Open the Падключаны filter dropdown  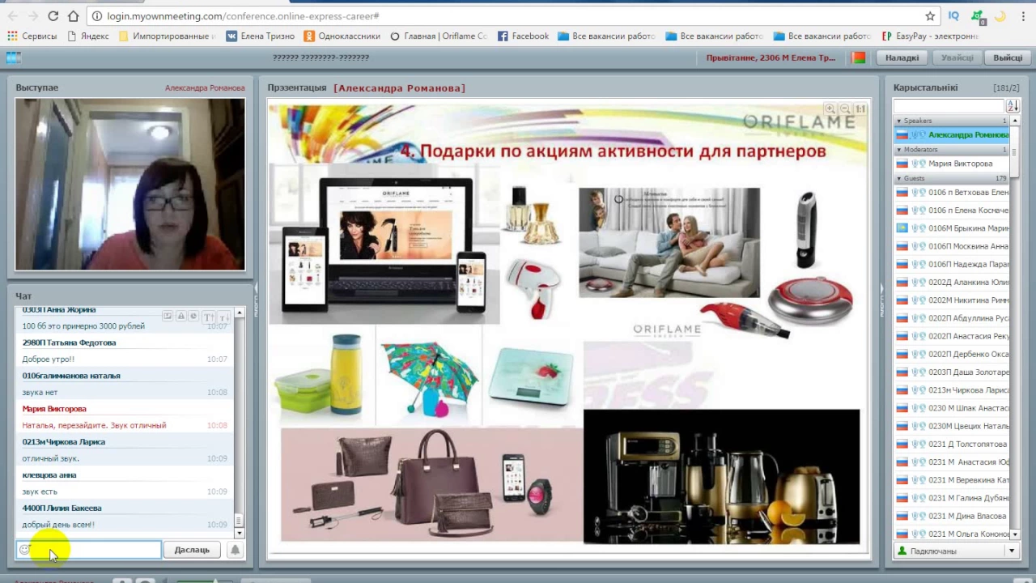click(x=1011, y=551)
